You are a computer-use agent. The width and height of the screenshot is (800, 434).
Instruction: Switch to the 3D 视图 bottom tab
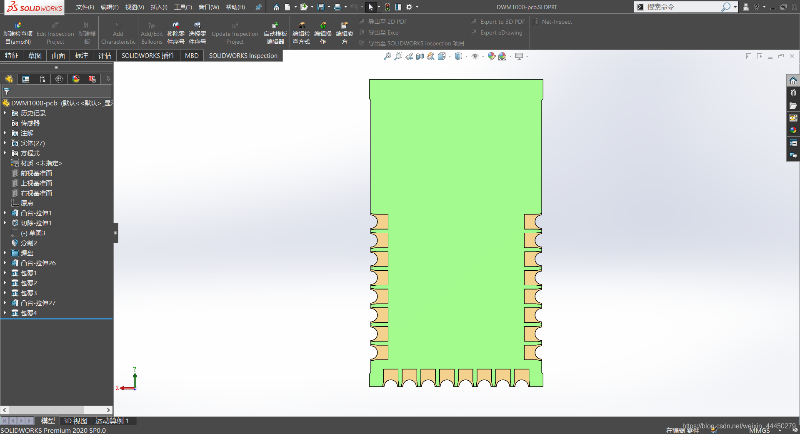pyautogui.click(x=75, y=421)
